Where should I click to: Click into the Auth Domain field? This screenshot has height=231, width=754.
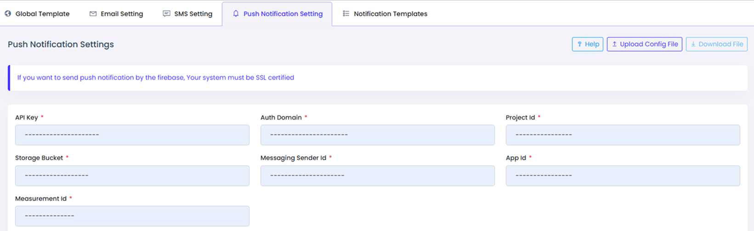coord(378,135)
